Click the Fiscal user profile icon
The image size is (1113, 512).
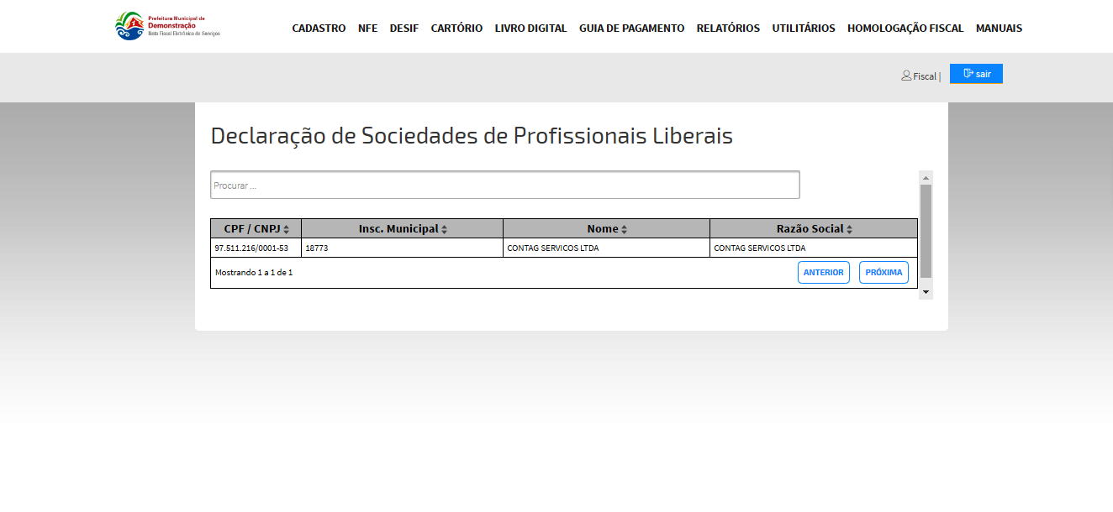(x=906, y=76)
